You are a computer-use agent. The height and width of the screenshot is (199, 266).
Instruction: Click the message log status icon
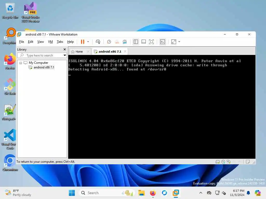[248, 162]
